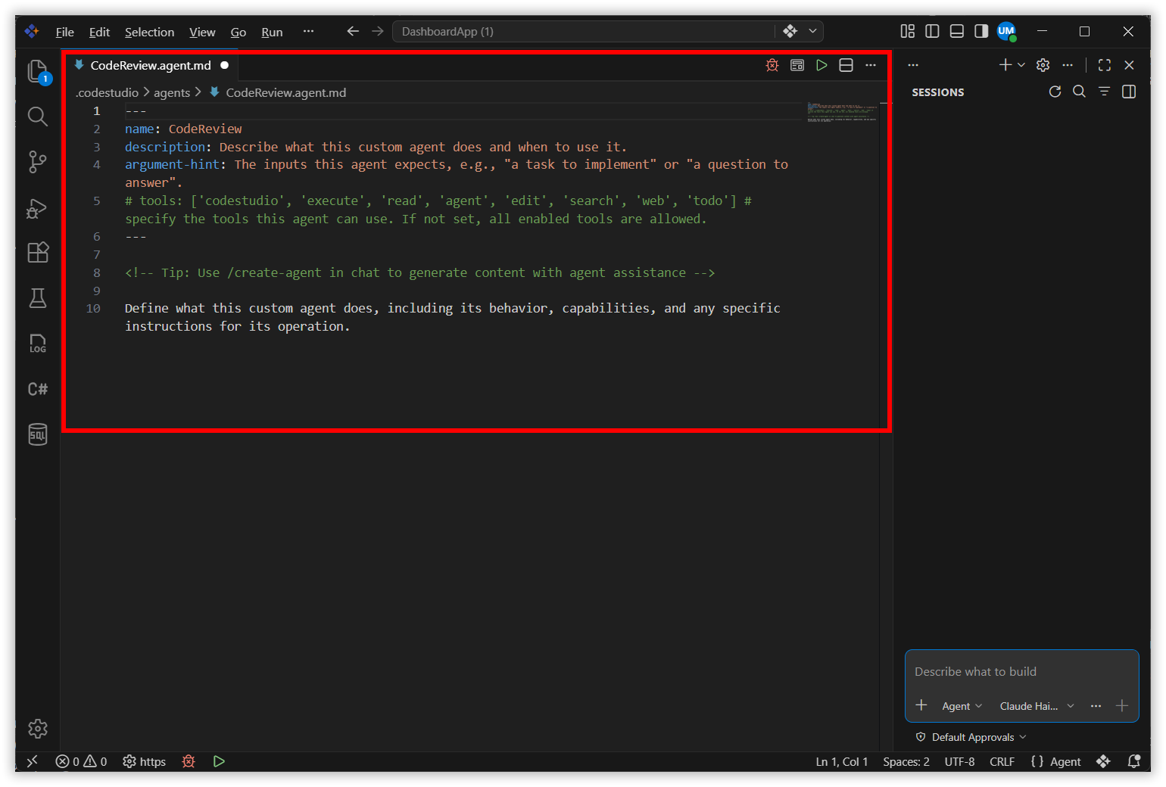
Task: Open the Default Approvals dropdown
Action: pyautogui.click(x=971, y=737)
